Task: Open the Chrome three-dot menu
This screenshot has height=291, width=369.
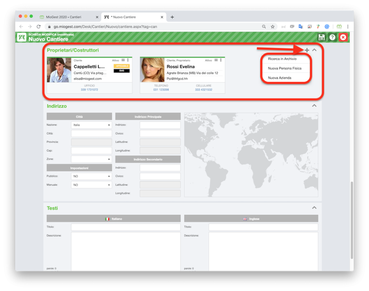Action: 348,27
